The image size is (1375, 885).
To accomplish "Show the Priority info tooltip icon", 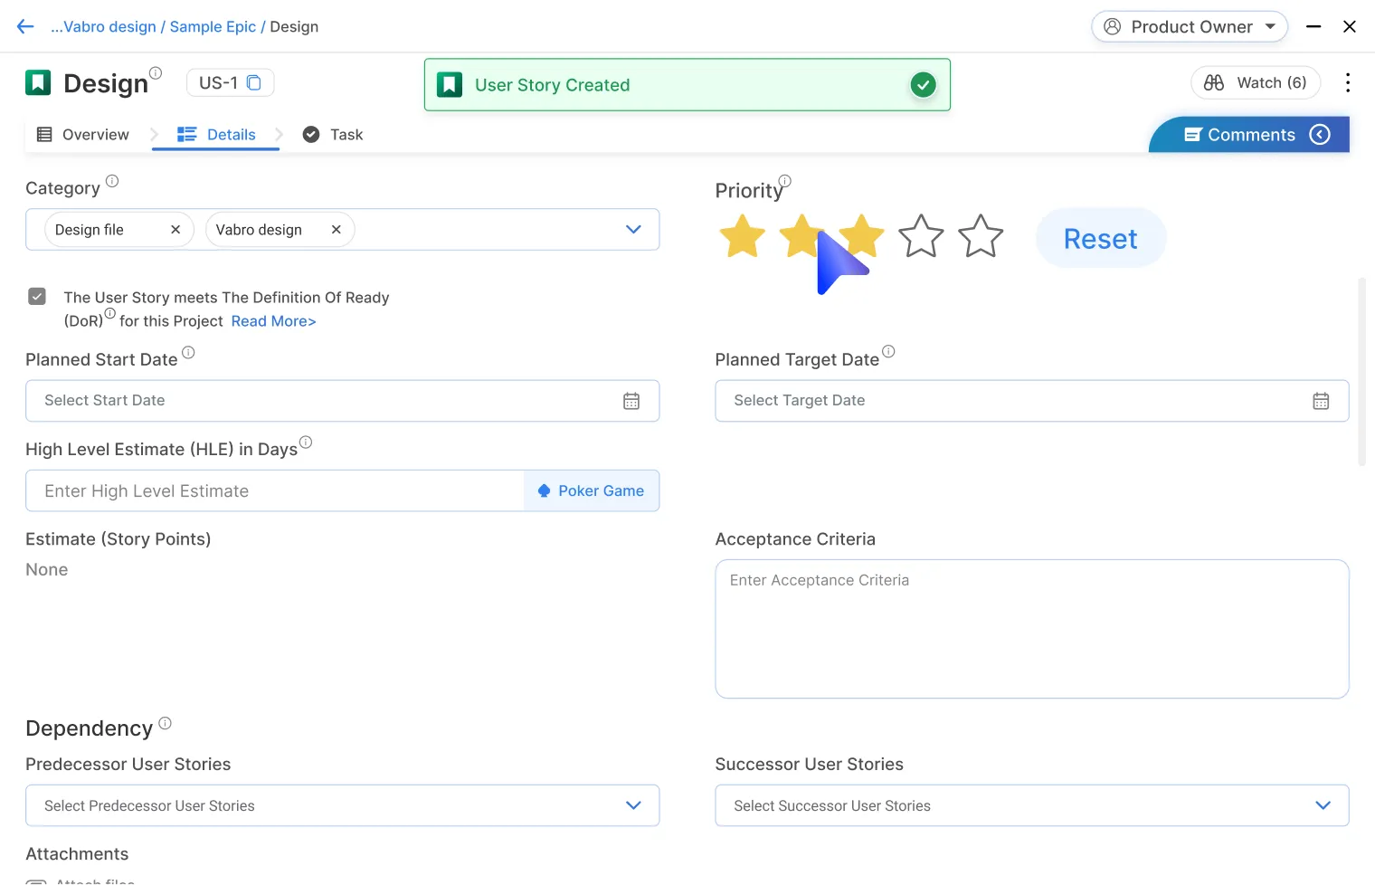I will (x=785, y=181).
